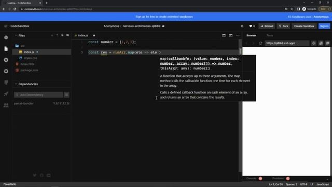Click the Sign In button
This screenshot has height=187, width=332.
tap(324, 26)
